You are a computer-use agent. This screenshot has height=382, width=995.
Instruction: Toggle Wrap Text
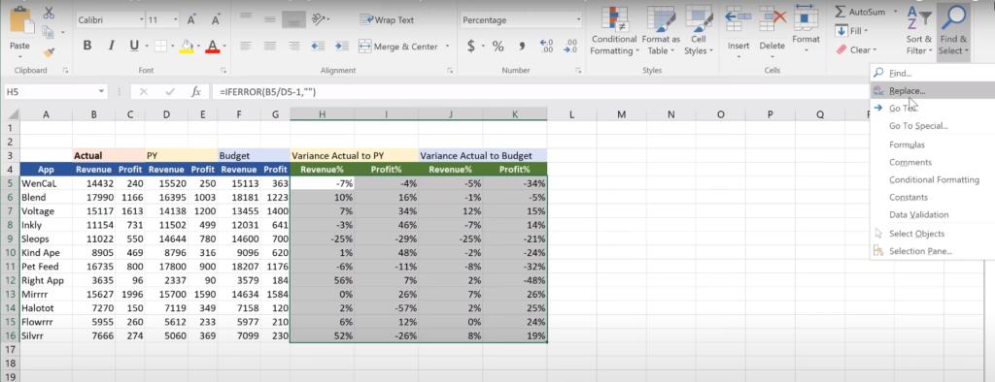(387, 19)
